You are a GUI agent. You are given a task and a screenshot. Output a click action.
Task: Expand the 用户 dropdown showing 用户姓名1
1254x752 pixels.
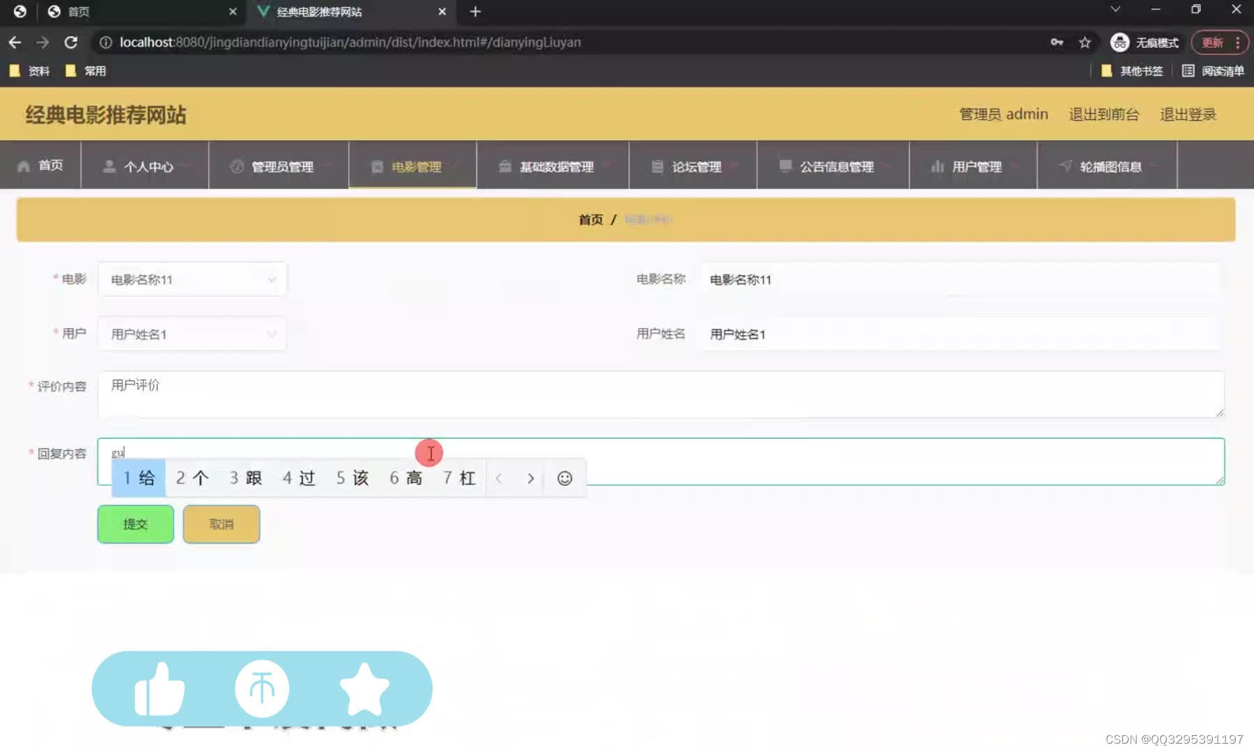click(192, 334)
